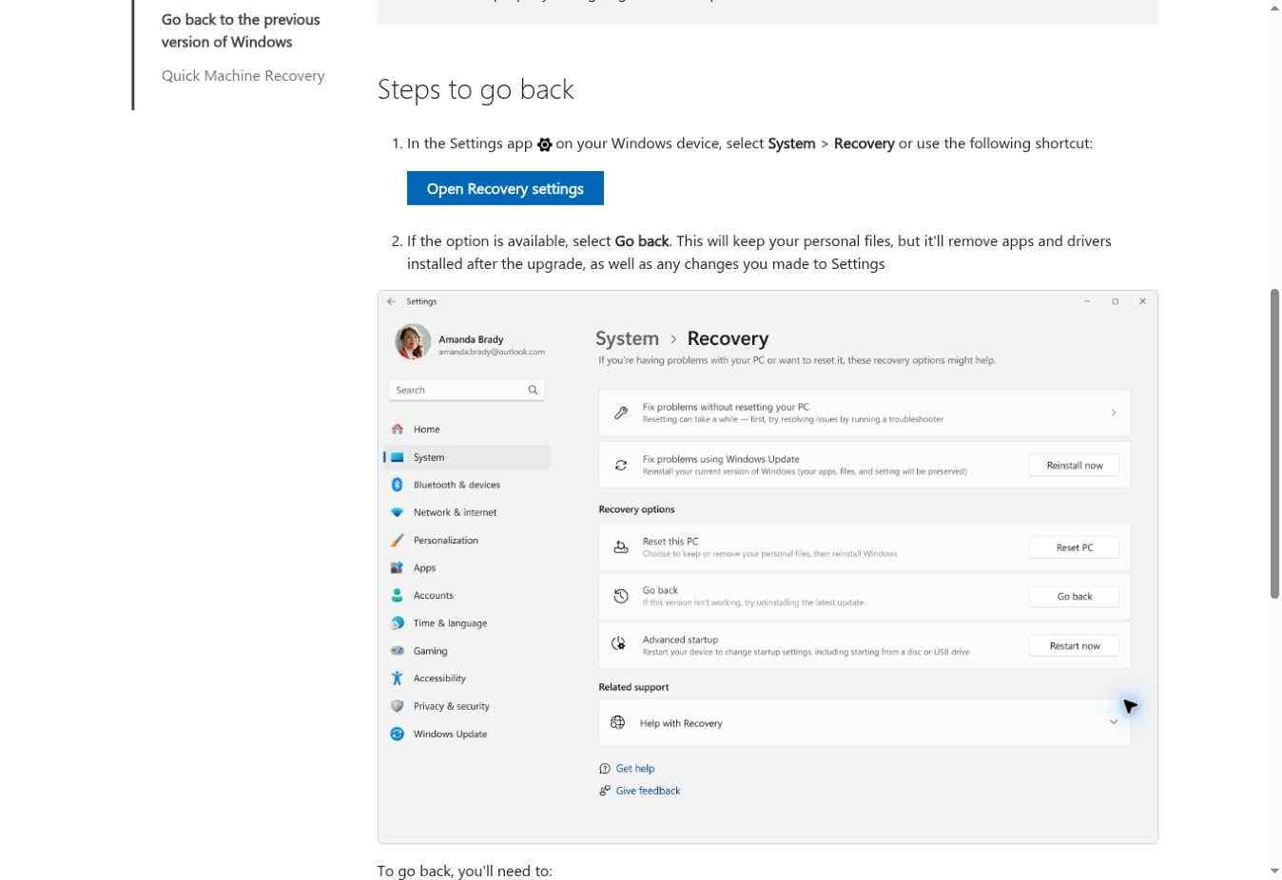This screenshot has width=1282, height=880.
Task: Select Network & internet menu label
Action: [455, 512]
